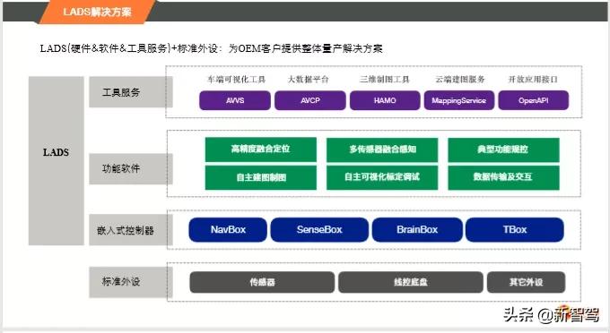Click the 标准外设 layer label
Screen dimensions: 610x333
pyautogui.click(x=130, y=282)
